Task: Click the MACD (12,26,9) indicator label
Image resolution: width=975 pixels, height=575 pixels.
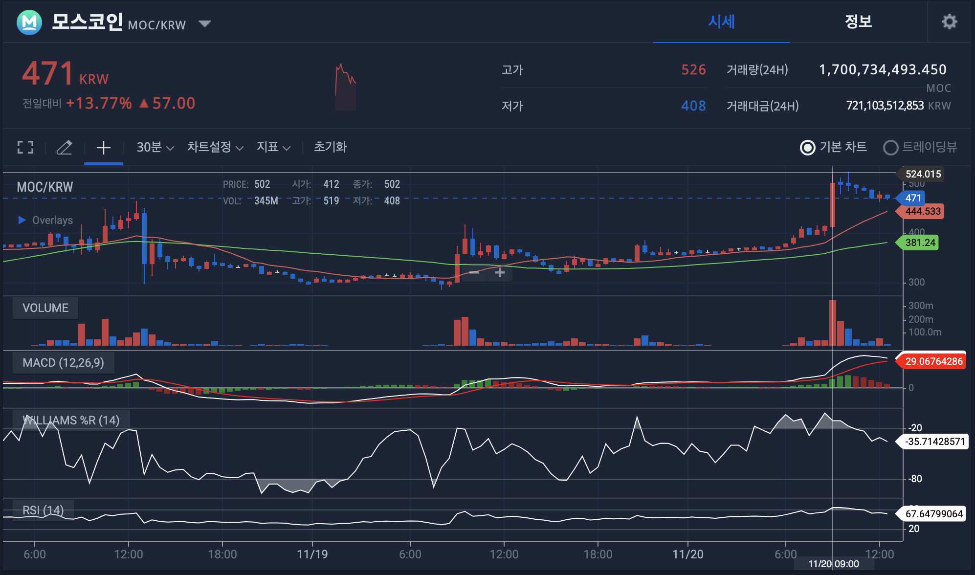Action: tap(63, 363)
